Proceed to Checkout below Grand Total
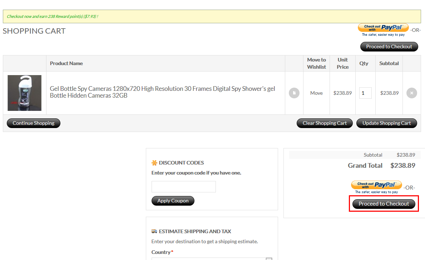Viewport: 425px width, 260px height. pos(384,204)
